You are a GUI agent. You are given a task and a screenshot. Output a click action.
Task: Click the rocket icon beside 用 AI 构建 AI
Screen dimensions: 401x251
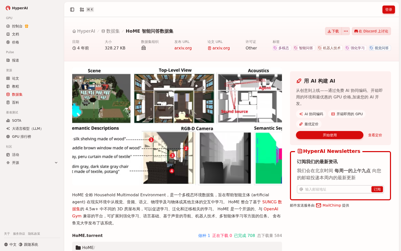click(299, 81)
